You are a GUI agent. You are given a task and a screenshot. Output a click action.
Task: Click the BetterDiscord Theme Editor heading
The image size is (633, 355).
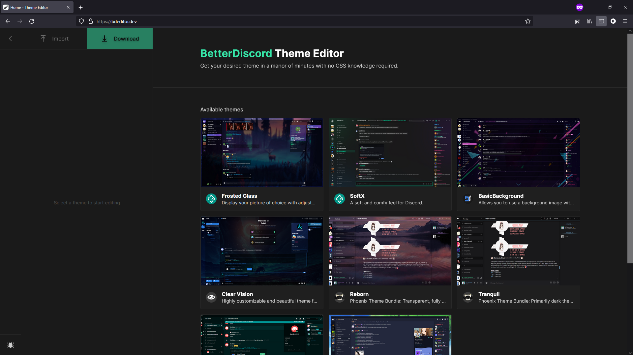pyautogui.click(x=272, y=53)
